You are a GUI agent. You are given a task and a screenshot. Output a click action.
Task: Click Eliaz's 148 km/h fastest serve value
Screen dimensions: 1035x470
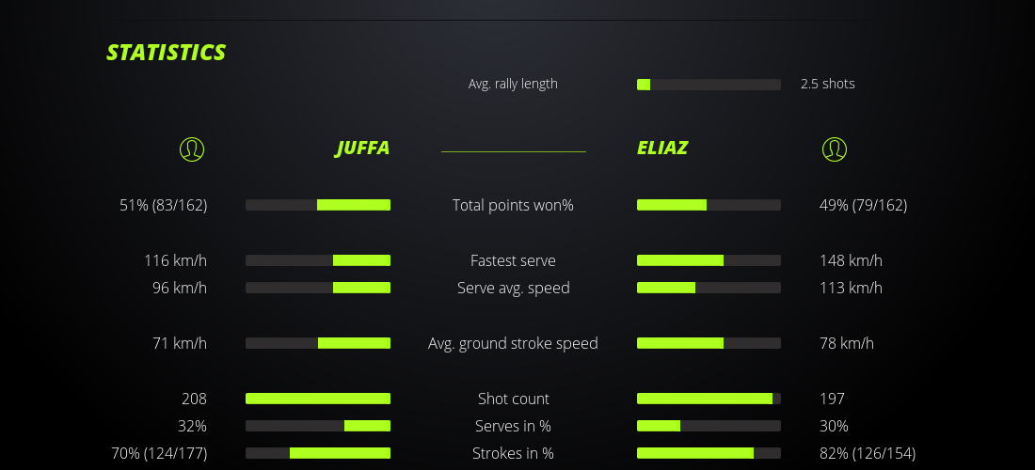coord(851,260)
